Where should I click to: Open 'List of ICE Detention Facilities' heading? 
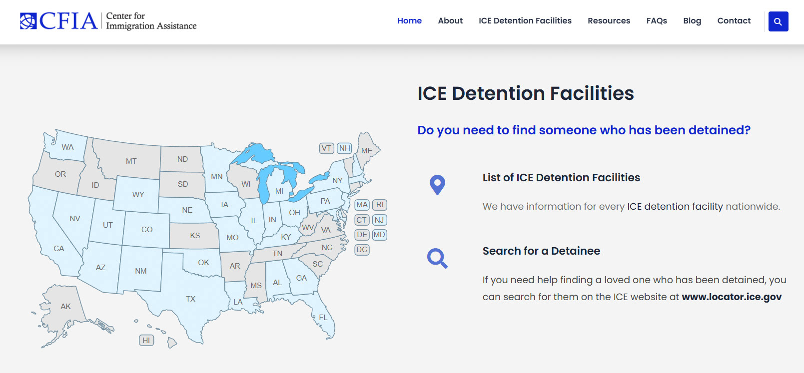(x=561, y=177)
